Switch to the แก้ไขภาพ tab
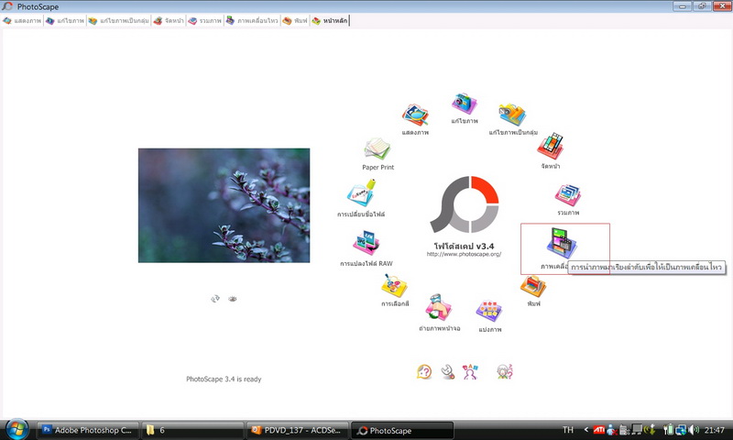This screenshot has height=440, width=733. pyautogui.click(x=65, y=20)
